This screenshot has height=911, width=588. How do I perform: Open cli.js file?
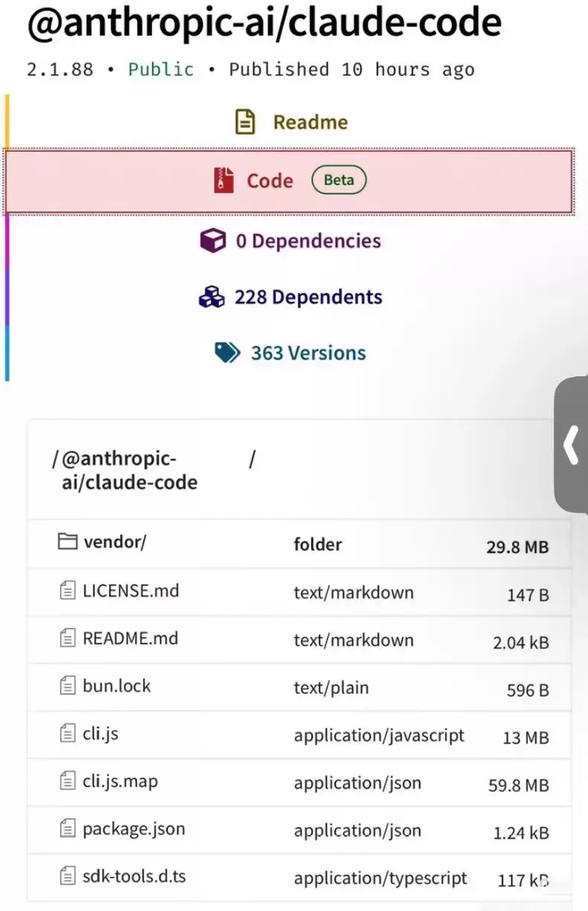(100, 734)
